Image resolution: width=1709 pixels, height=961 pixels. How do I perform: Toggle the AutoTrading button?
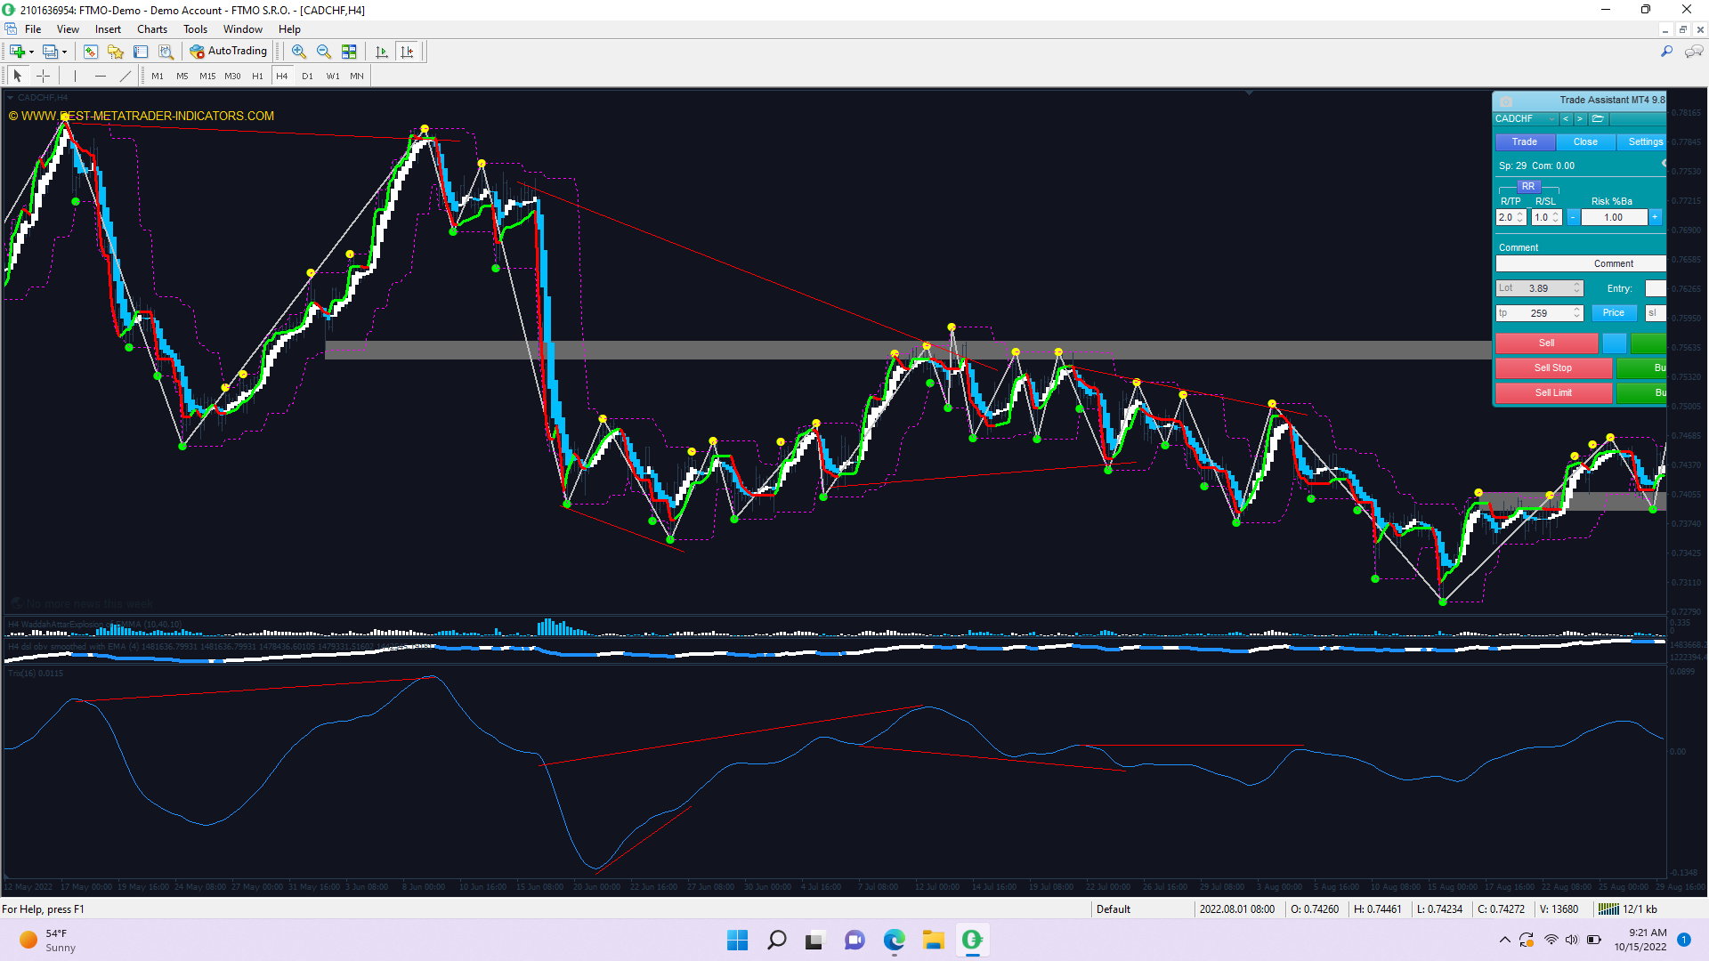[229, 52]
